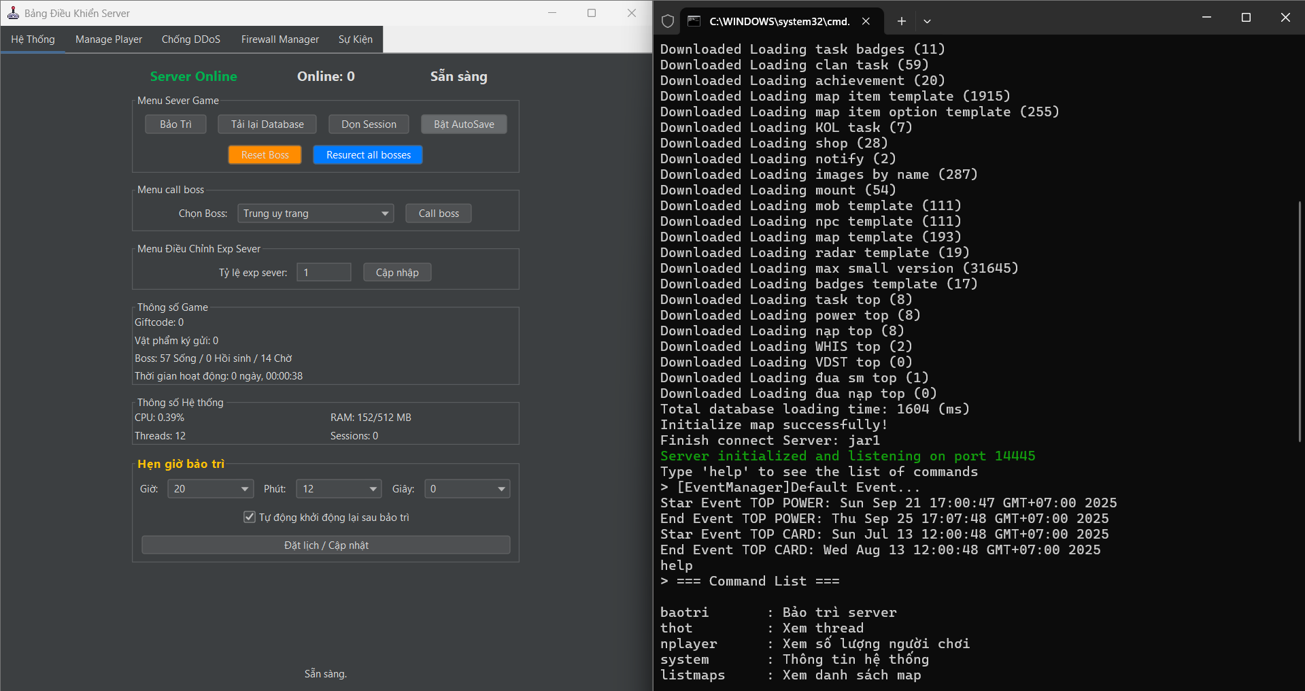1305x691 pixels.
Task: Click the Server Online status text
Action: point(194,77)
